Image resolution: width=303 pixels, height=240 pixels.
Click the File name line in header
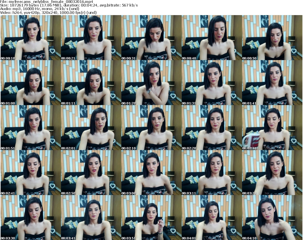[x=47, y=2]
